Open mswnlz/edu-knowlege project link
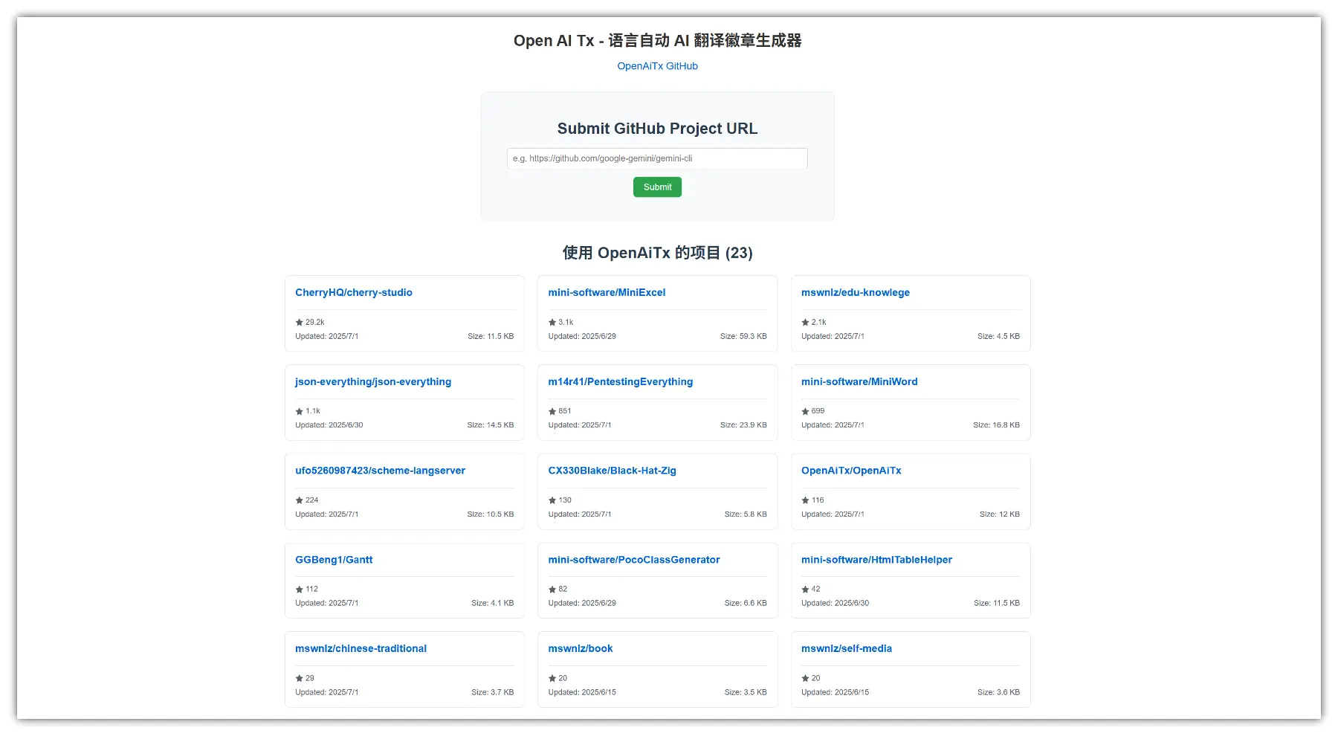This screenshot has height=736, width=1338. tap(856, 293)
